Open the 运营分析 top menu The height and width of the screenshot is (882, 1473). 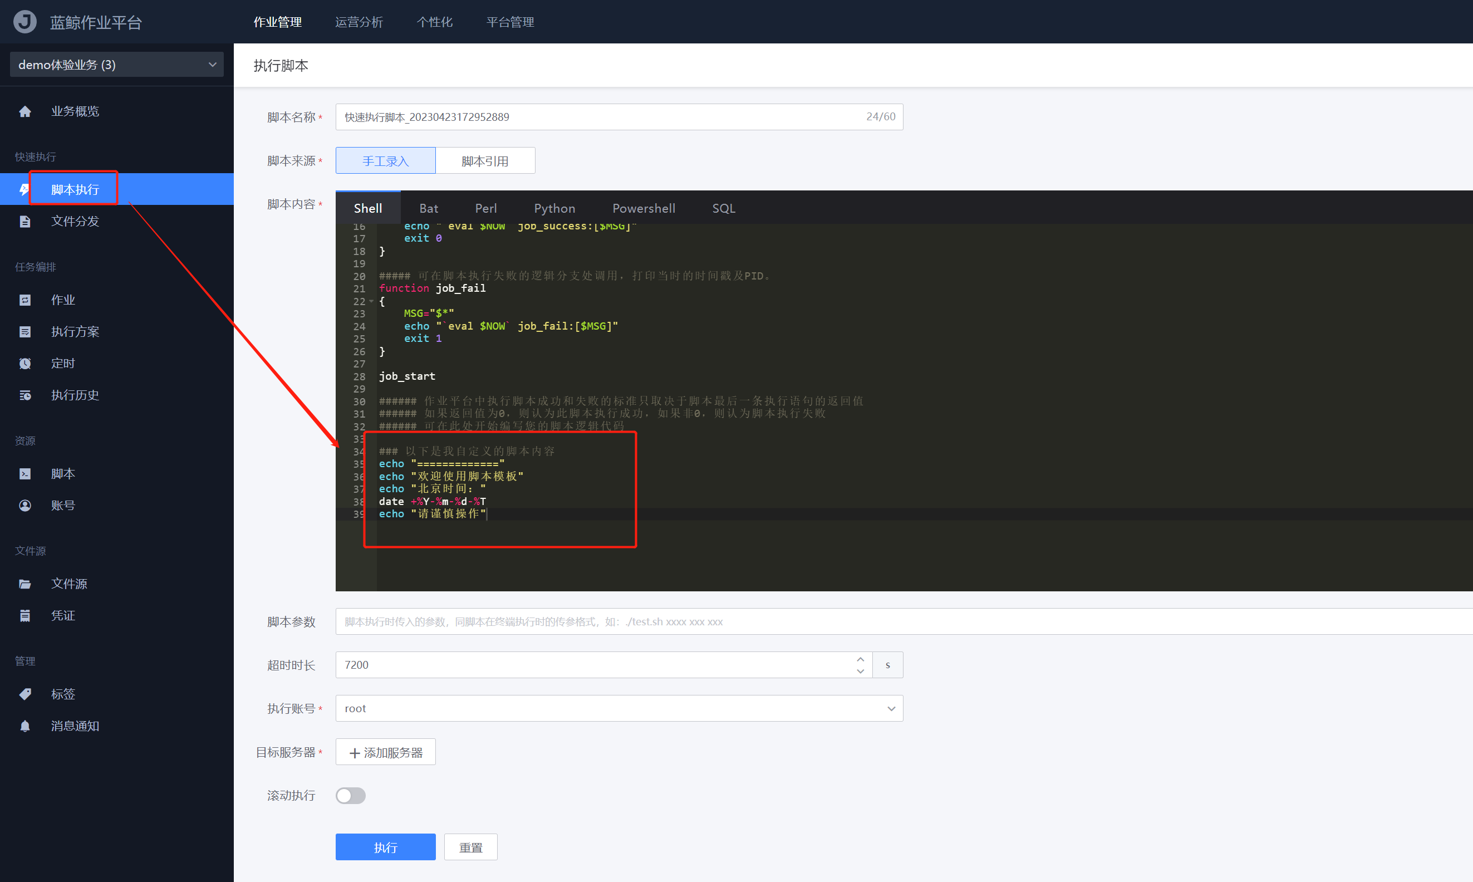coord(359,22)
